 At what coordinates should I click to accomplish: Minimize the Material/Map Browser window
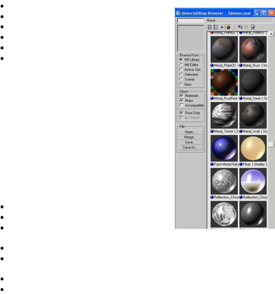[x=258, y=13]
